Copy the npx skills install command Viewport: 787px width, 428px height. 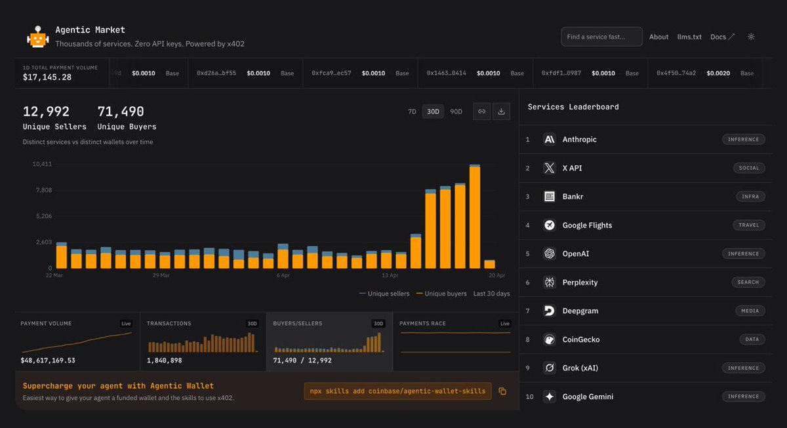(x=502, y=391)
